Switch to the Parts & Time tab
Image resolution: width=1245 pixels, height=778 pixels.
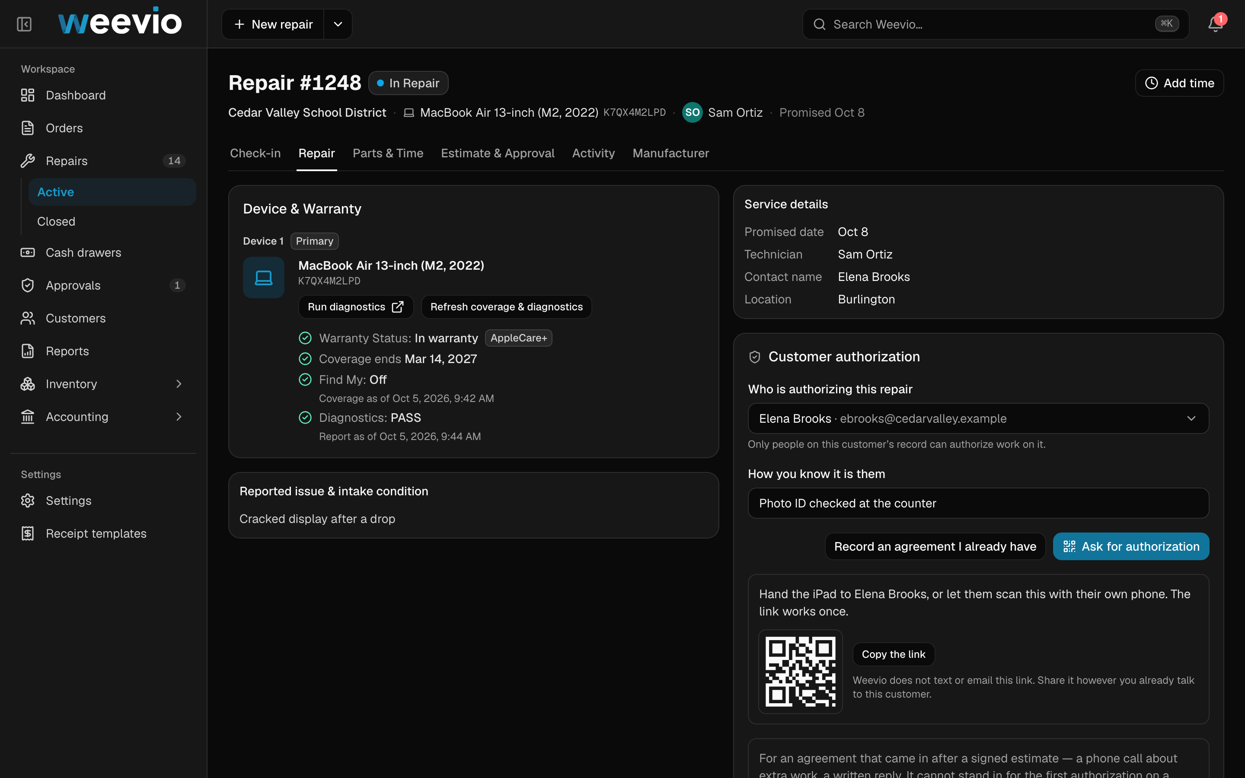[x=388, y=153]
